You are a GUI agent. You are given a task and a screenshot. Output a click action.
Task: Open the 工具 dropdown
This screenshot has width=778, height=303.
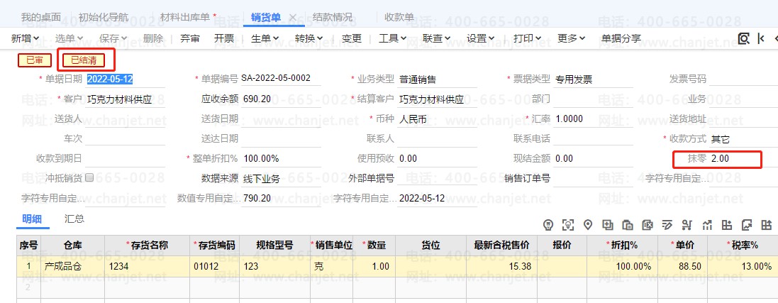pos(392,38)
